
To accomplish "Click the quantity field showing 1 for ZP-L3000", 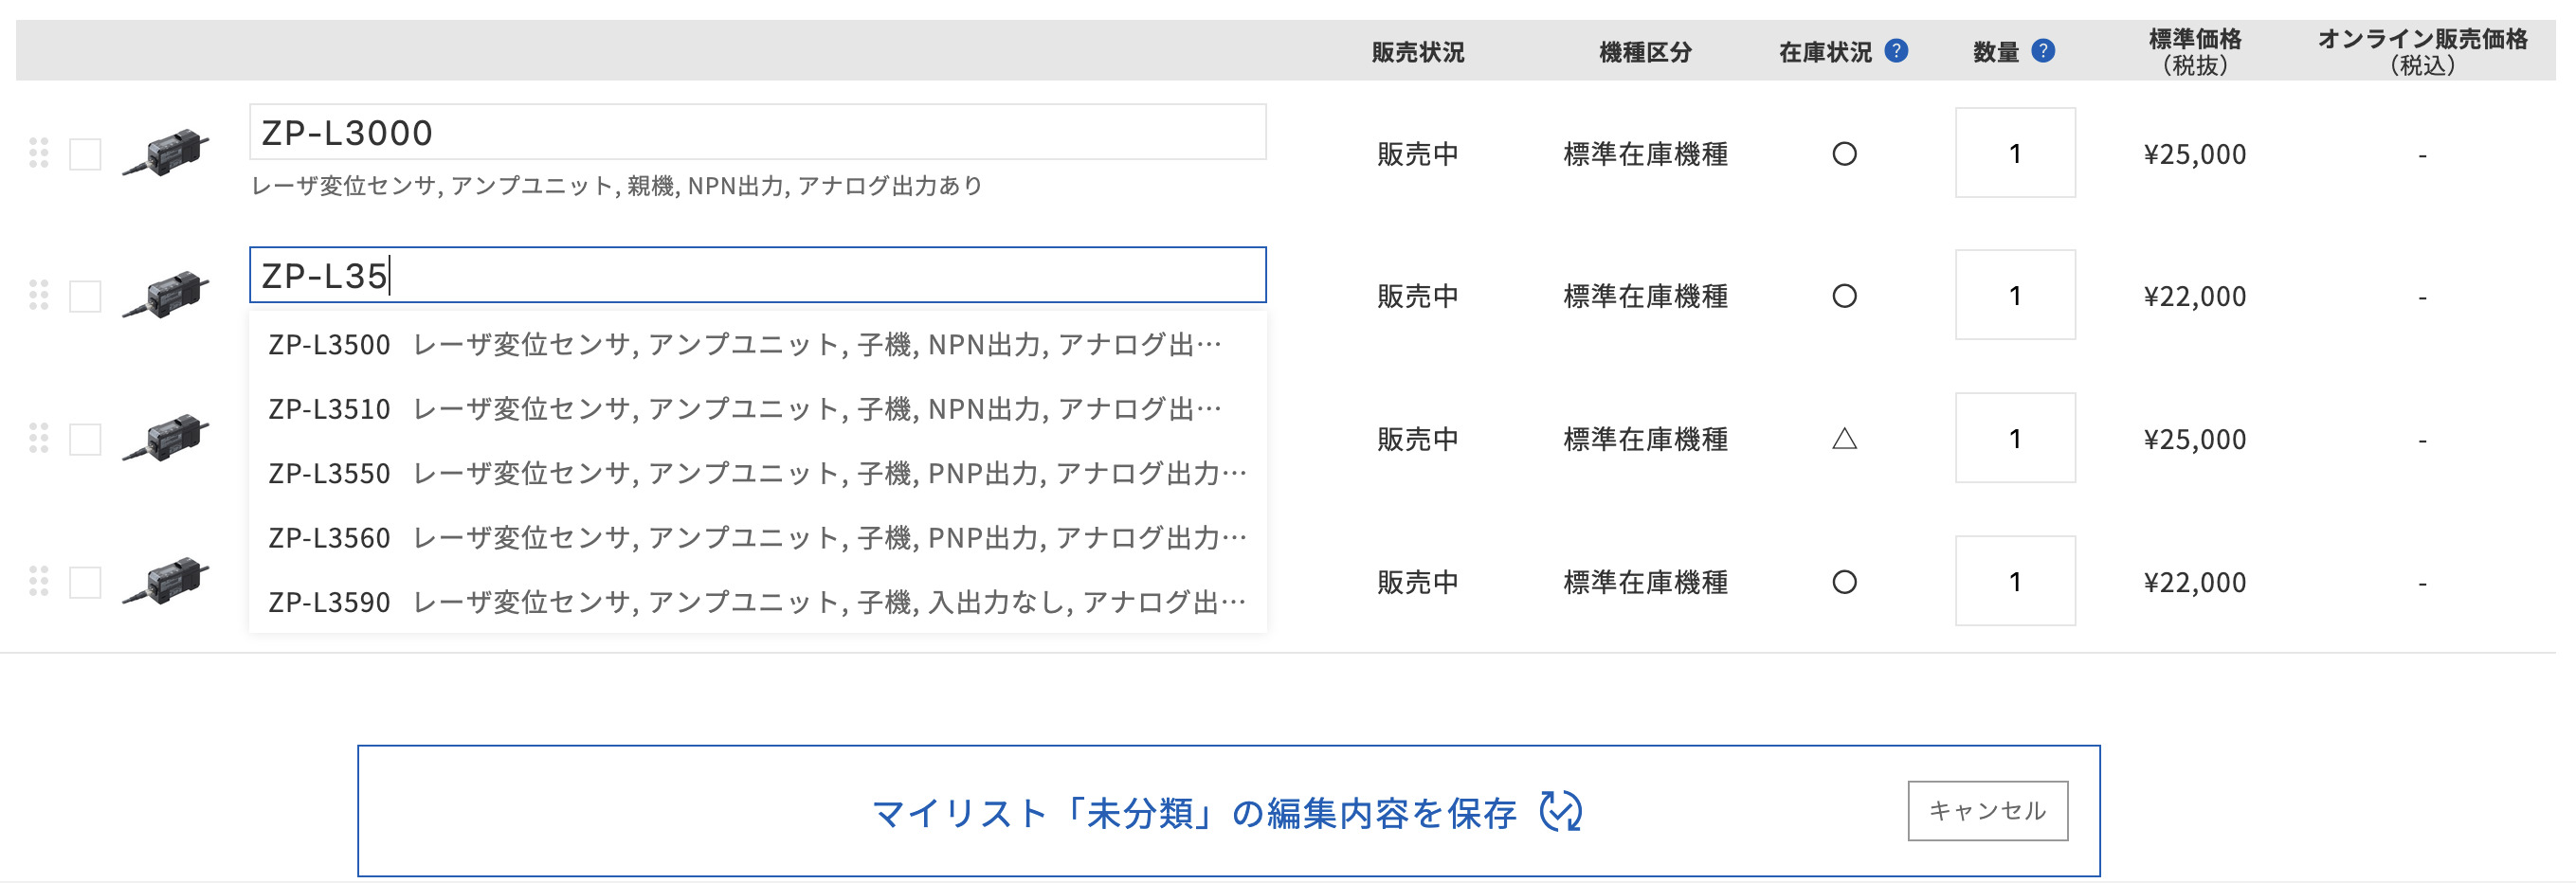I will click(2014, 153).
